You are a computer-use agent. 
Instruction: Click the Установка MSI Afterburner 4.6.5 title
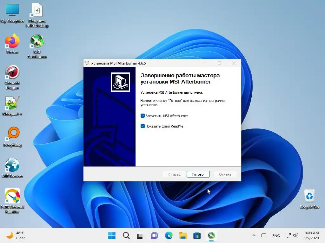coord(119,63)
